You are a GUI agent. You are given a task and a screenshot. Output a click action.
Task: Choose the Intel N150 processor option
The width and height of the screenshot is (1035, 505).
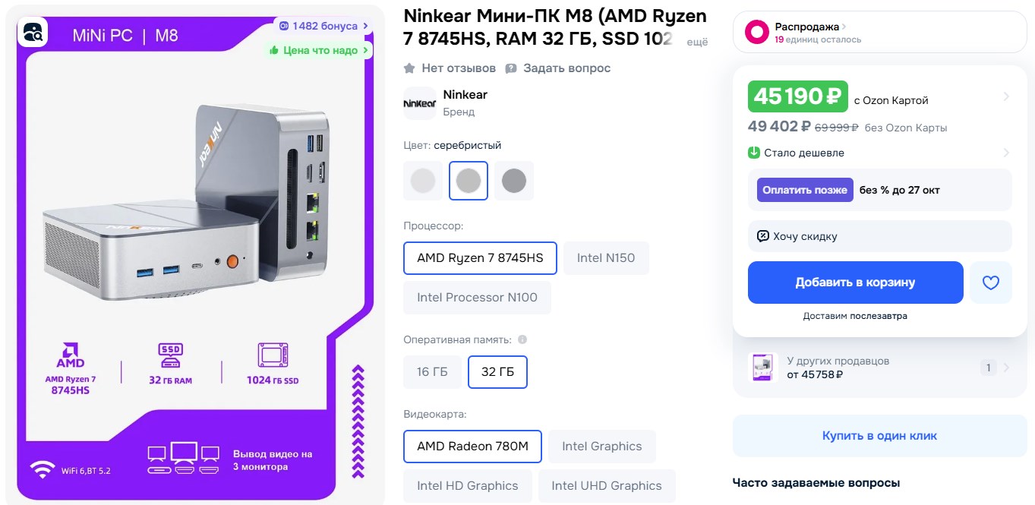pos(606,258)
